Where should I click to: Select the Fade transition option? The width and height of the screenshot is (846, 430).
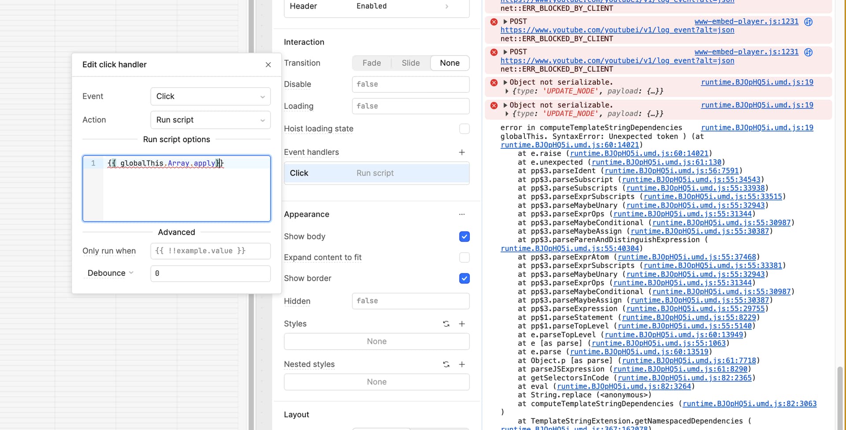371,63
